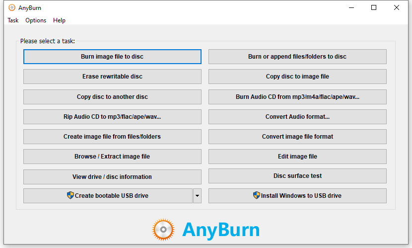Click shield icon on Create bootable USB drive
Viewport: 412px width, 248px height.
[x=70, y=195]
